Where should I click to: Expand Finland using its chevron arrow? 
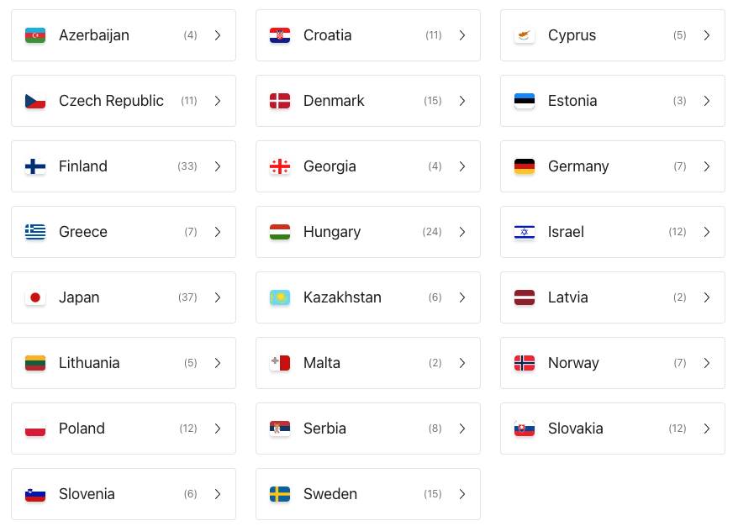tap(218, 166)
